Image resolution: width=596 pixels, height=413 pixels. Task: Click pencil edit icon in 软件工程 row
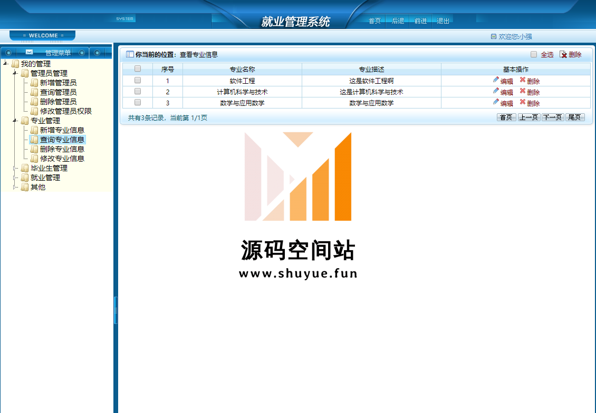(x=496, y=80)
